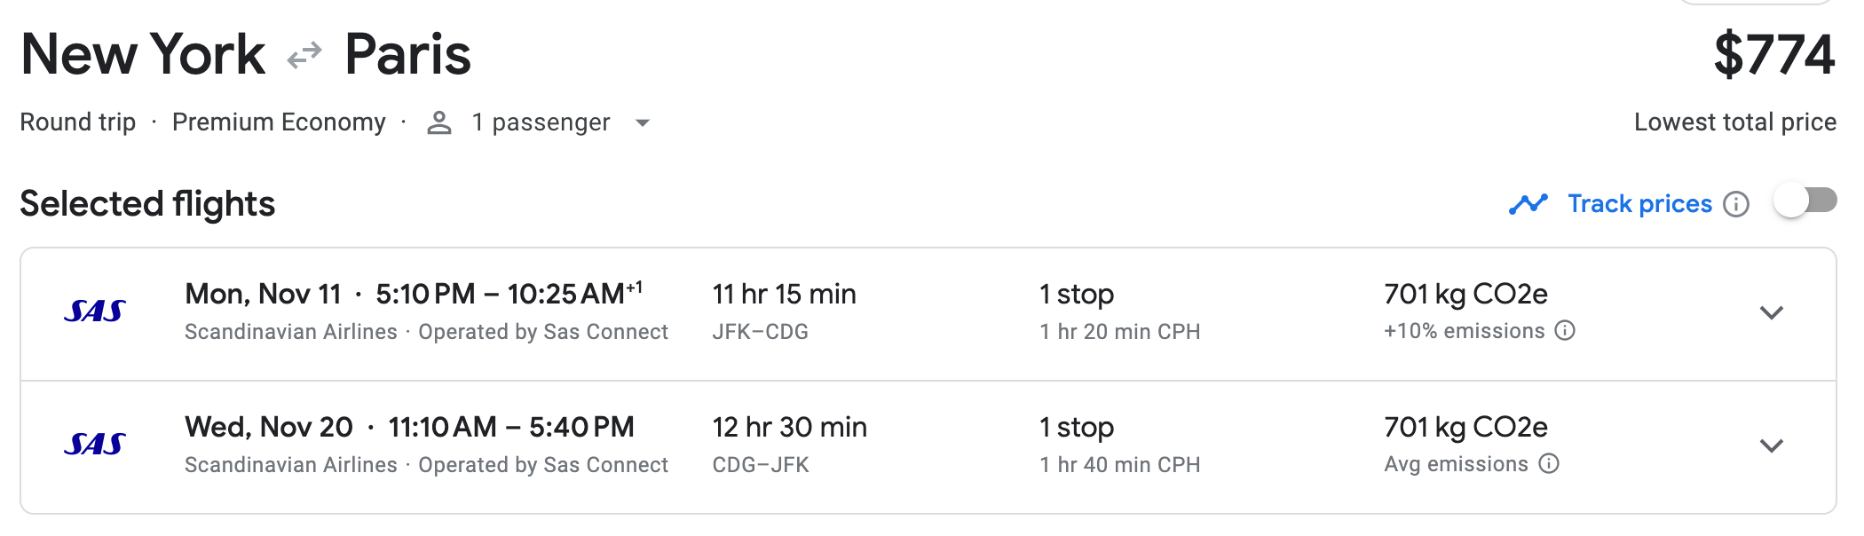Click the Selected flights heading
Screen dimensions: 1864x536
point(146,203)
